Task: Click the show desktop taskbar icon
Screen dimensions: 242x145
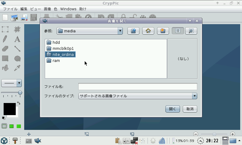Action: pos(233,141)
